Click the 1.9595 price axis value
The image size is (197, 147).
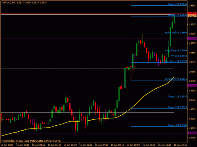[x=192, y=43]
